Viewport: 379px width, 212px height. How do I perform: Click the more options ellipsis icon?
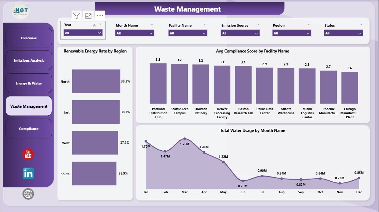(x=100, y=15)
